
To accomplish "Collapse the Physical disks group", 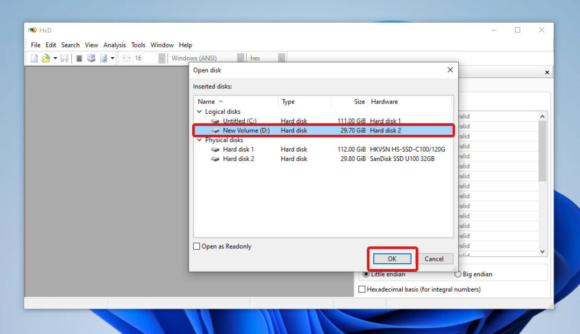I will (199, 140).
